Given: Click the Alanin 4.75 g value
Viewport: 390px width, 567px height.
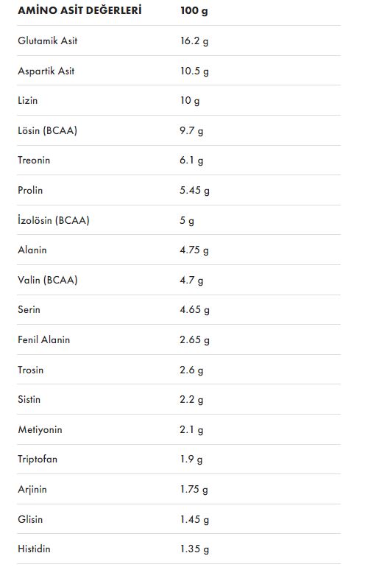Looking at the screenshot, I should coord(194,250).
